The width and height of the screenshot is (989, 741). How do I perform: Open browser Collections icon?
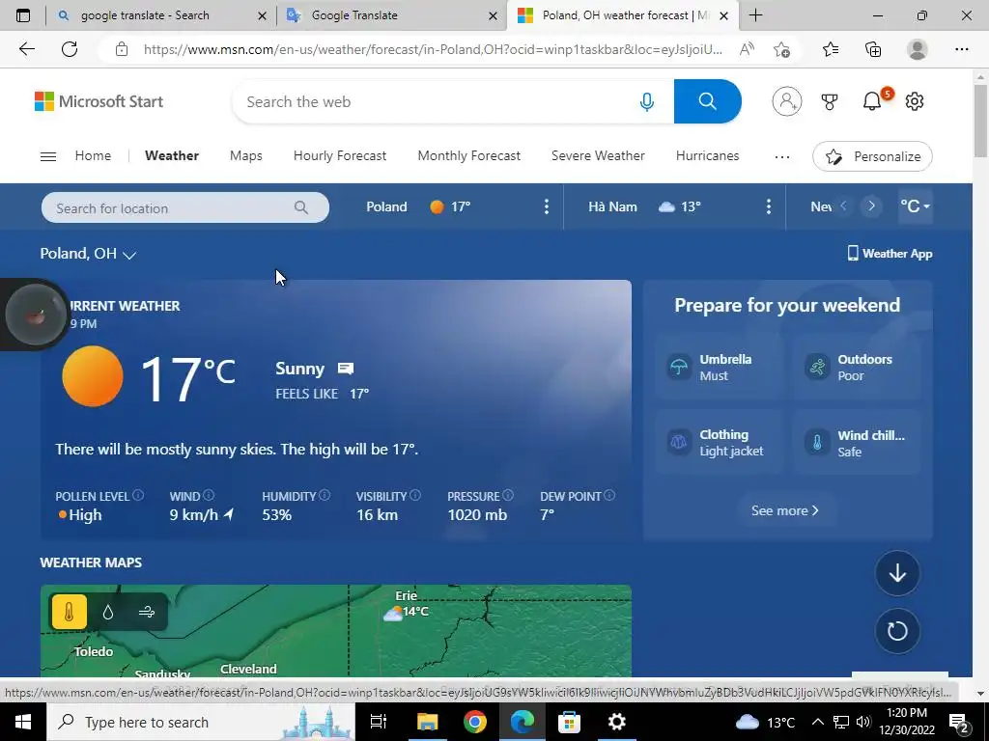click(873, 49)
